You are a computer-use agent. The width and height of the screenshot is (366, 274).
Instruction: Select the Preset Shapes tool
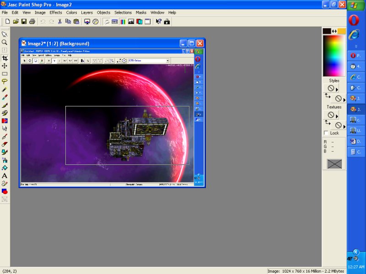point(5,191)
